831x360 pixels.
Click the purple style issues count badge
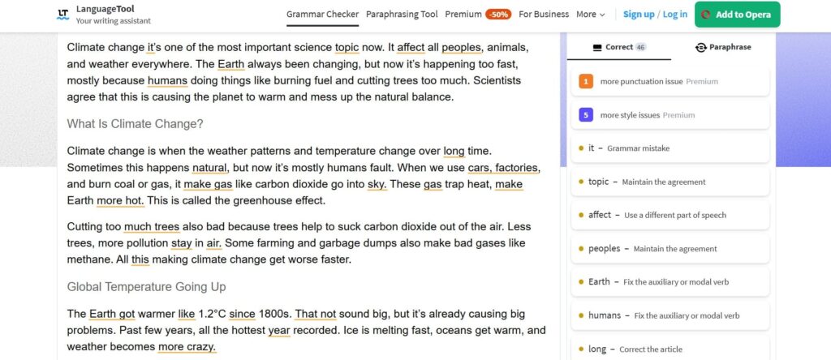point(586,115)
